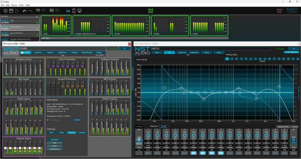Collapse the Main Rack list triangle

pyautogui.click(x=37, y=16)
